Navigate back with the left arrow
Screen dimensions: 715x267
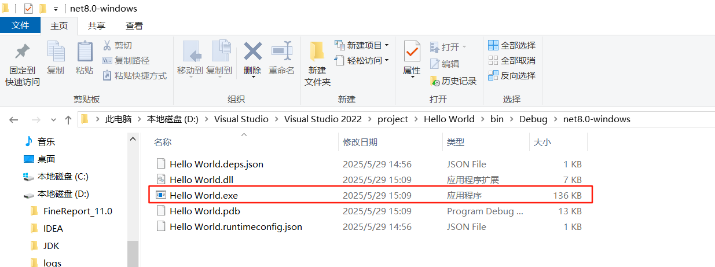[14, 119]
